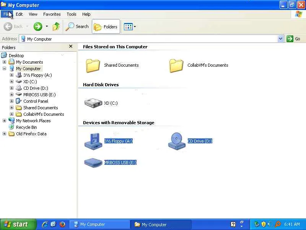Image resolution: width=306 pixels, height=230 pixels.
Task: Select Desktop in the folder tree
Action: click(16, 56)
